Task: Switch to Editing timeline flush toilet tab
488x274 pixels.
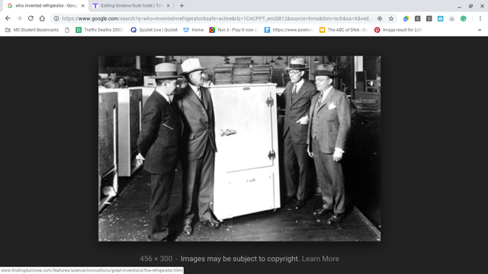Action: 130,5
